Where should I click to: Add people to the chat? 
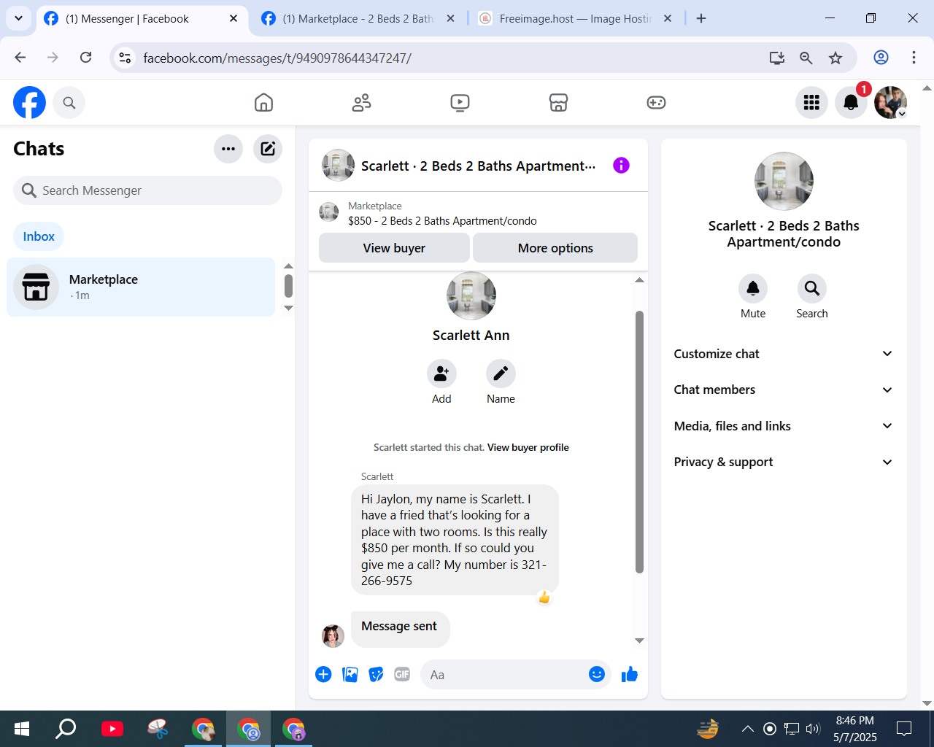point(441,374)
